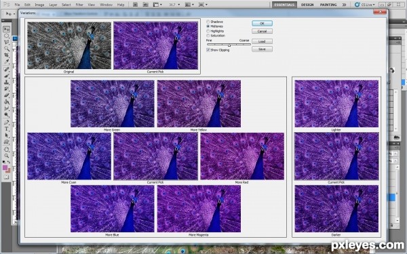Launch Bridge from the top bar
Viewport: 407px width, 254px height.
click(x=135, y=5)
